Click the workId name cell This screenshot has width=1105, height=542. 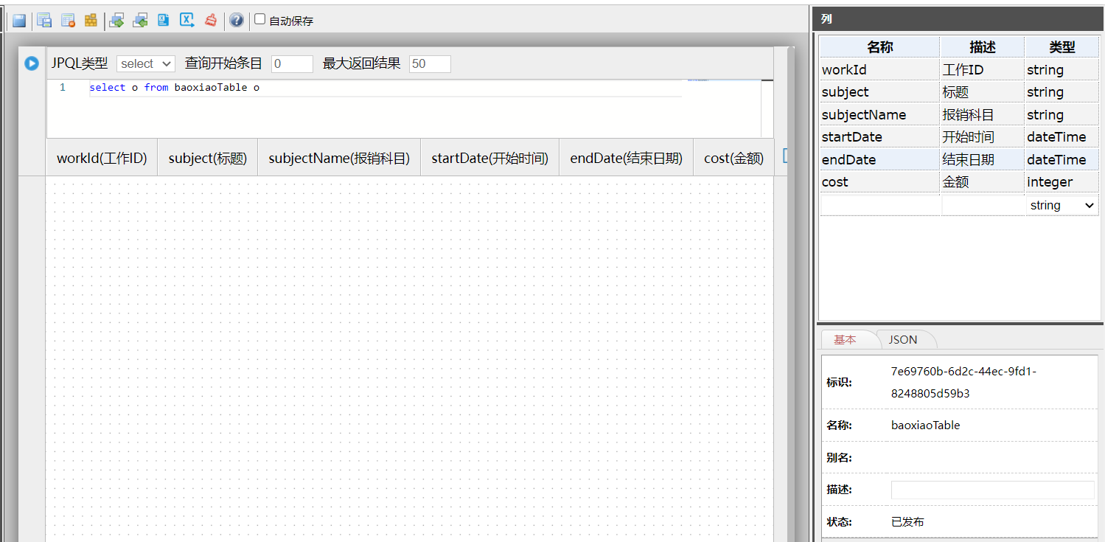tap(880, 70)
